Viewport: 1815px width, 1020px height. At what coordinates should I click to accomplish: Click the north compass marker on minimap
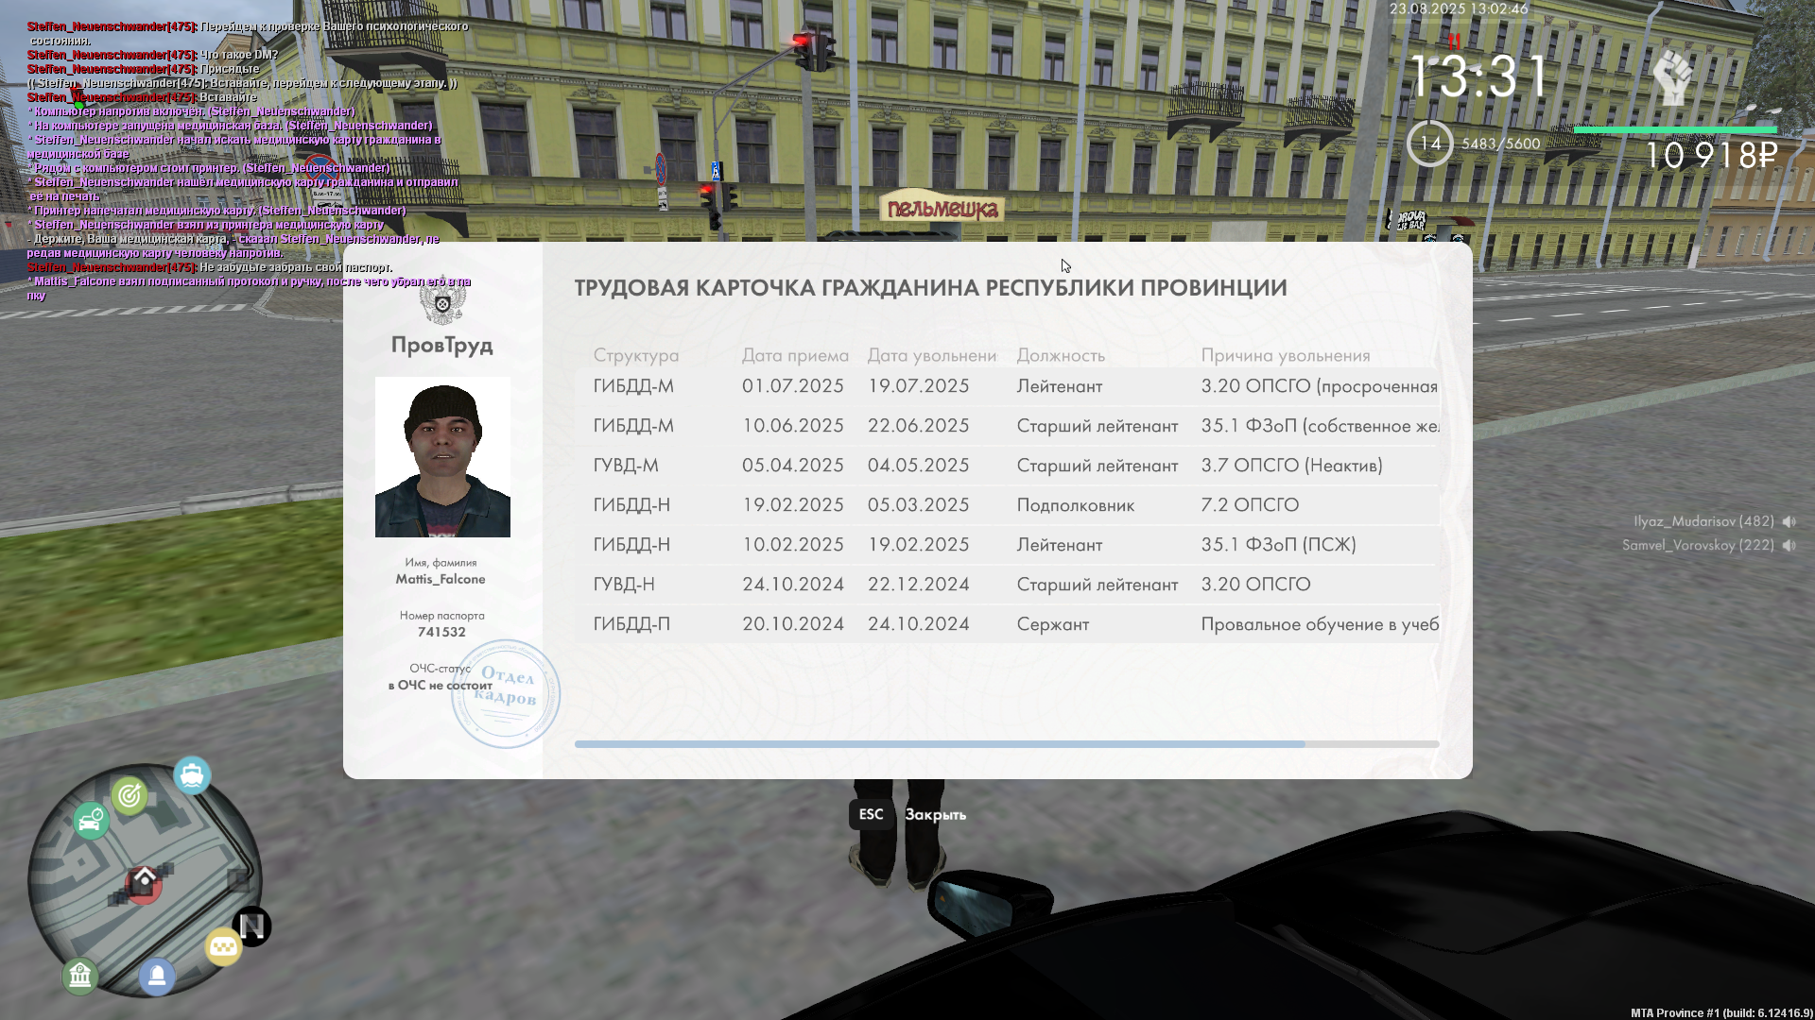[x=252, y=926]
